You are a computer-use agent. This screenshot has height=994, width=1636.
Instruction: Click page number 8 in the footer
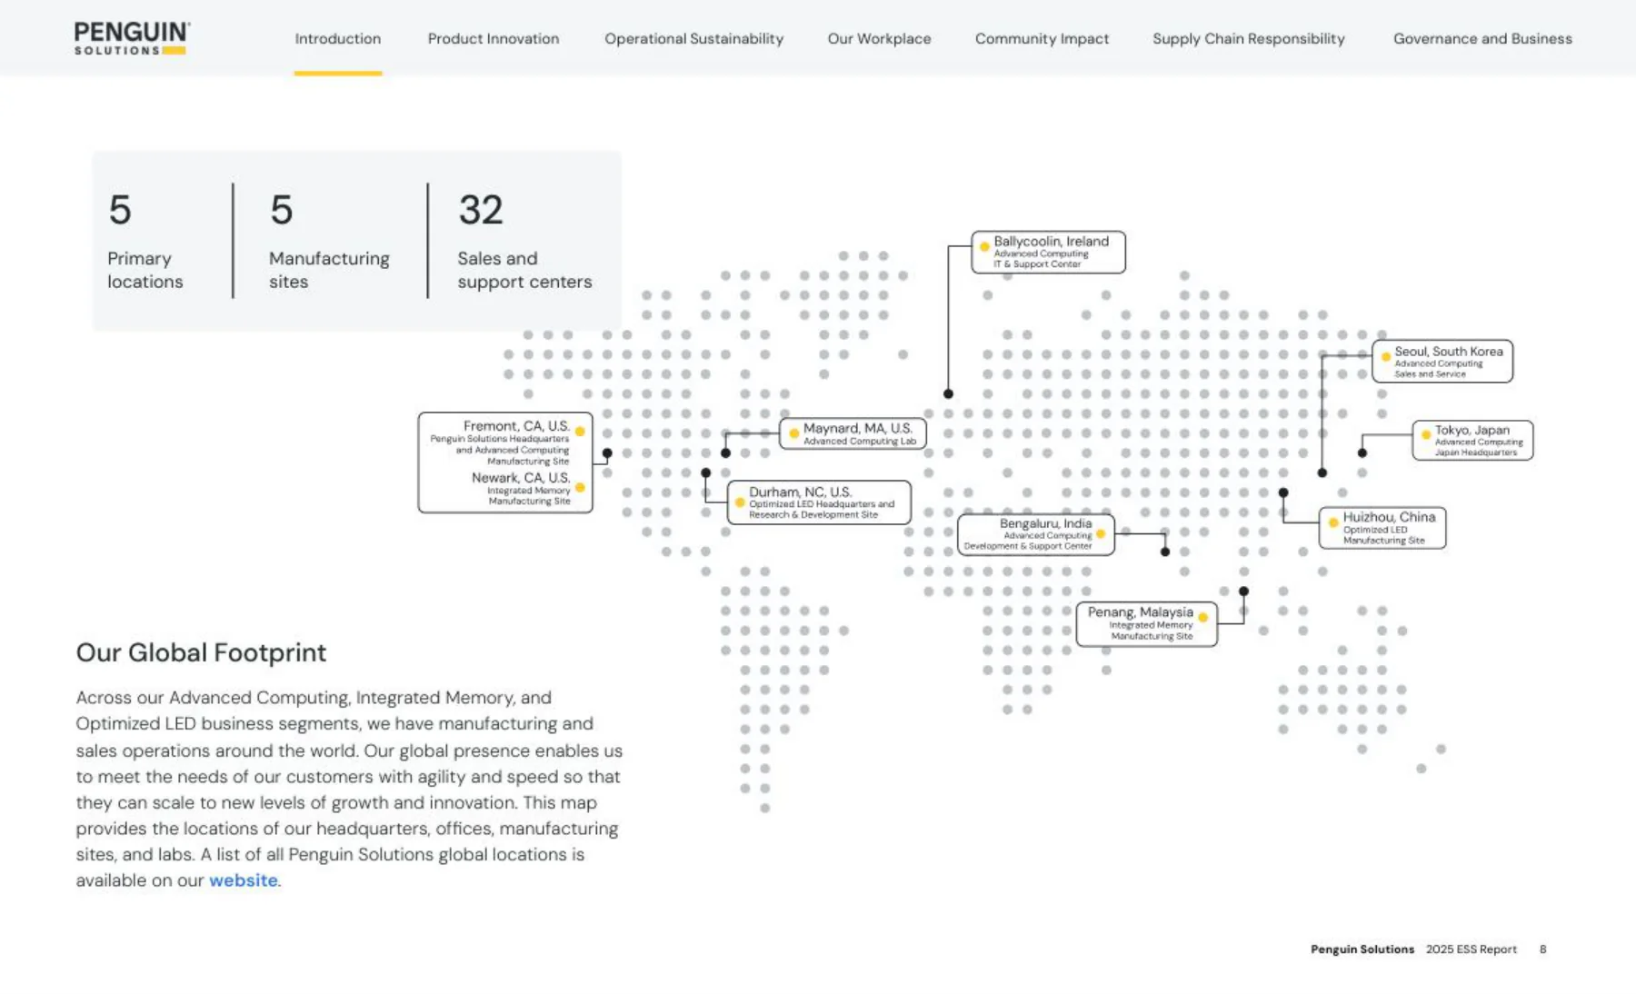[x=1542, y=949]
